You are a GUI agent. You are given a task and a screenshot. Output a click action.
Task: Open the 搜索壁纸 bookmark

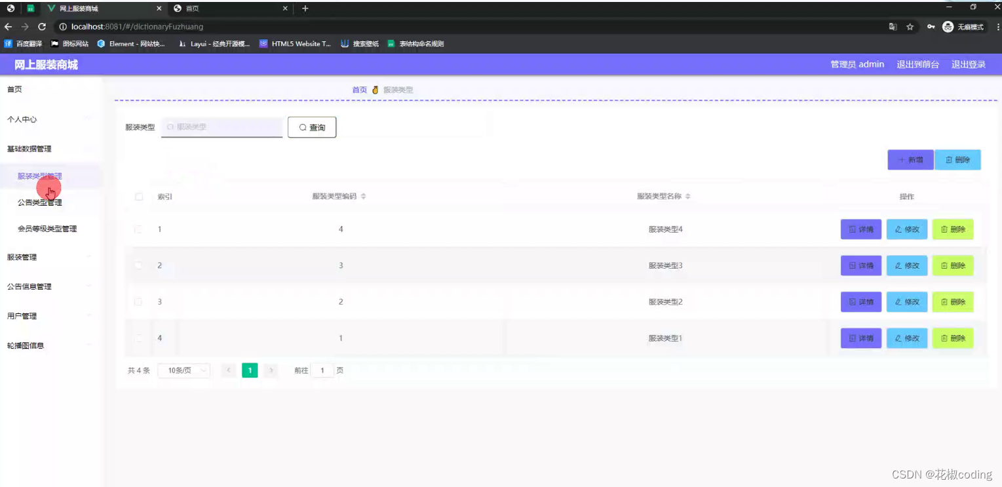[x=360, y=44]
